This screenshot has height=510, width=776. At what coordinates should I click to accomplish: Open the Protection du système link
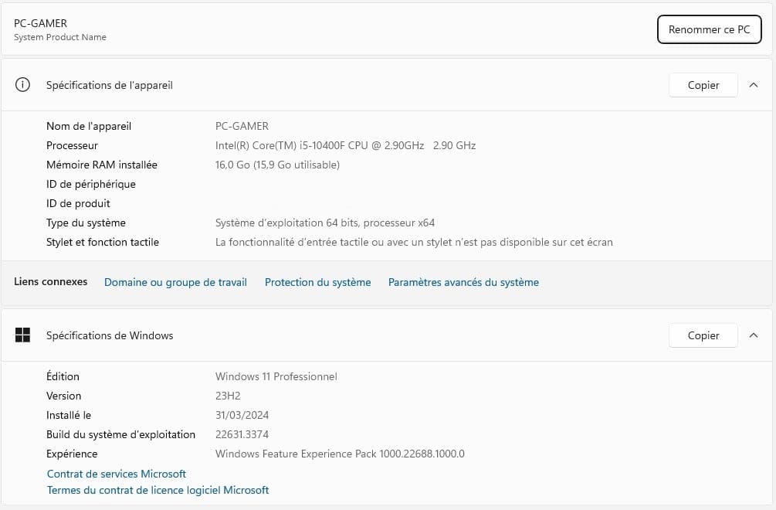317,282
